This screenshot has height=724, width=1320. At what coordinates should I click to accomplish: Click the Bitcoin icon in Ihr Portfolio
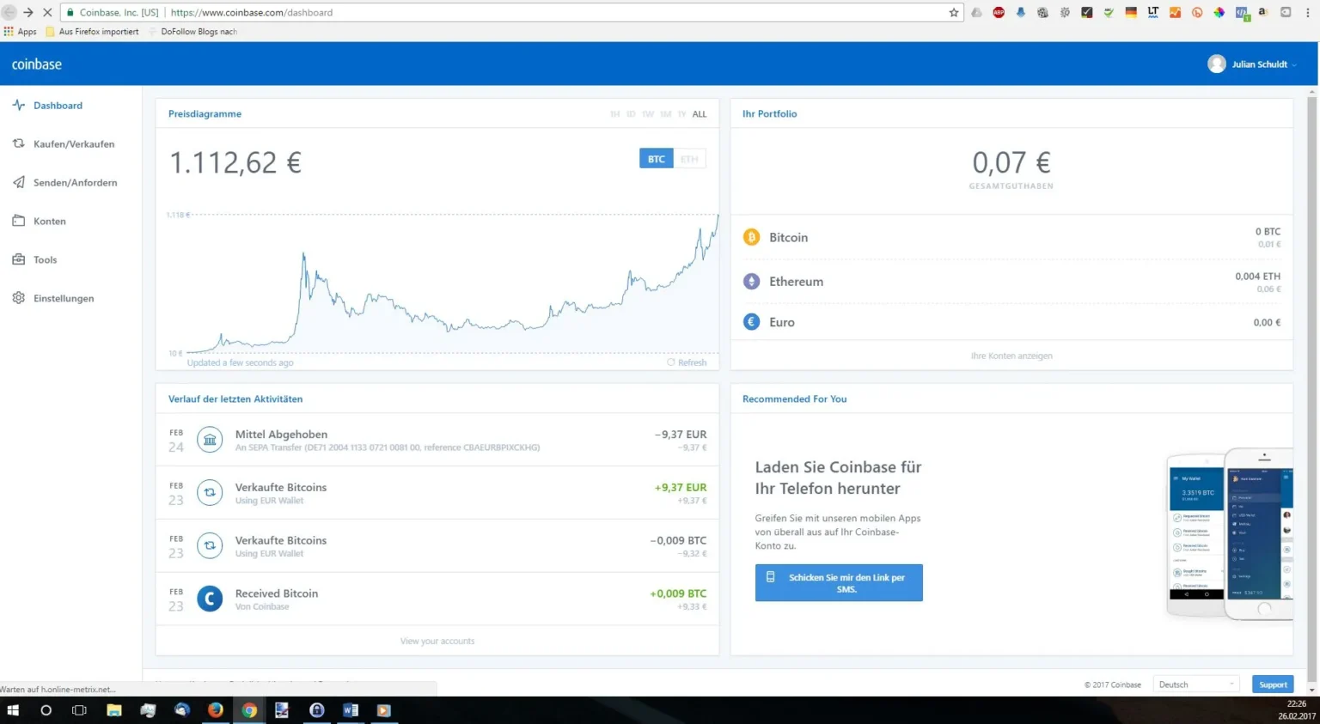751,237
